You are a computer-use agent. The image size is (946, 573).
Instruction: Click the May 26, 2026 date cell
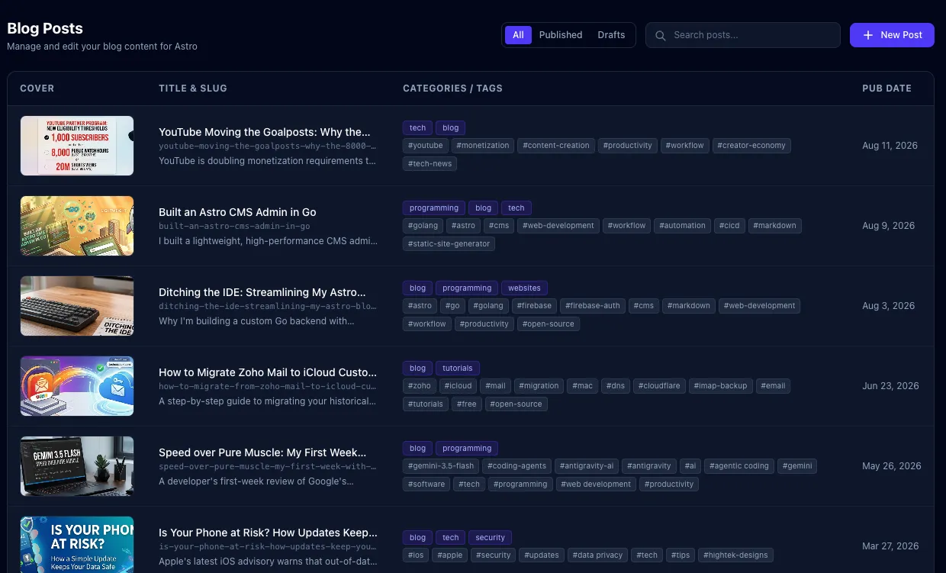pos(892,466)
